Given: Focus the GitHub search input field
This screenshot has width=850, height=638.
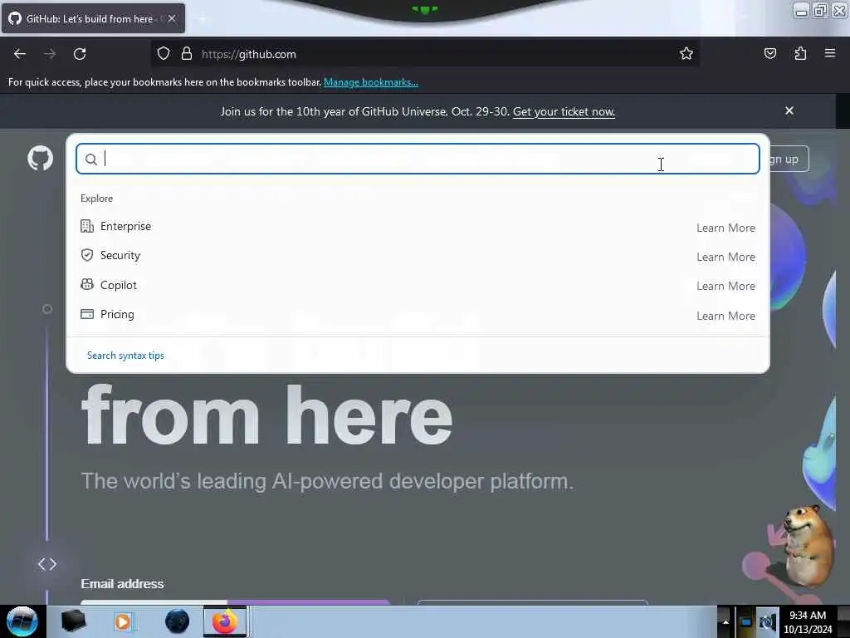Looking at the screenshot, I should pyautogui.click(x=418, y=159).
